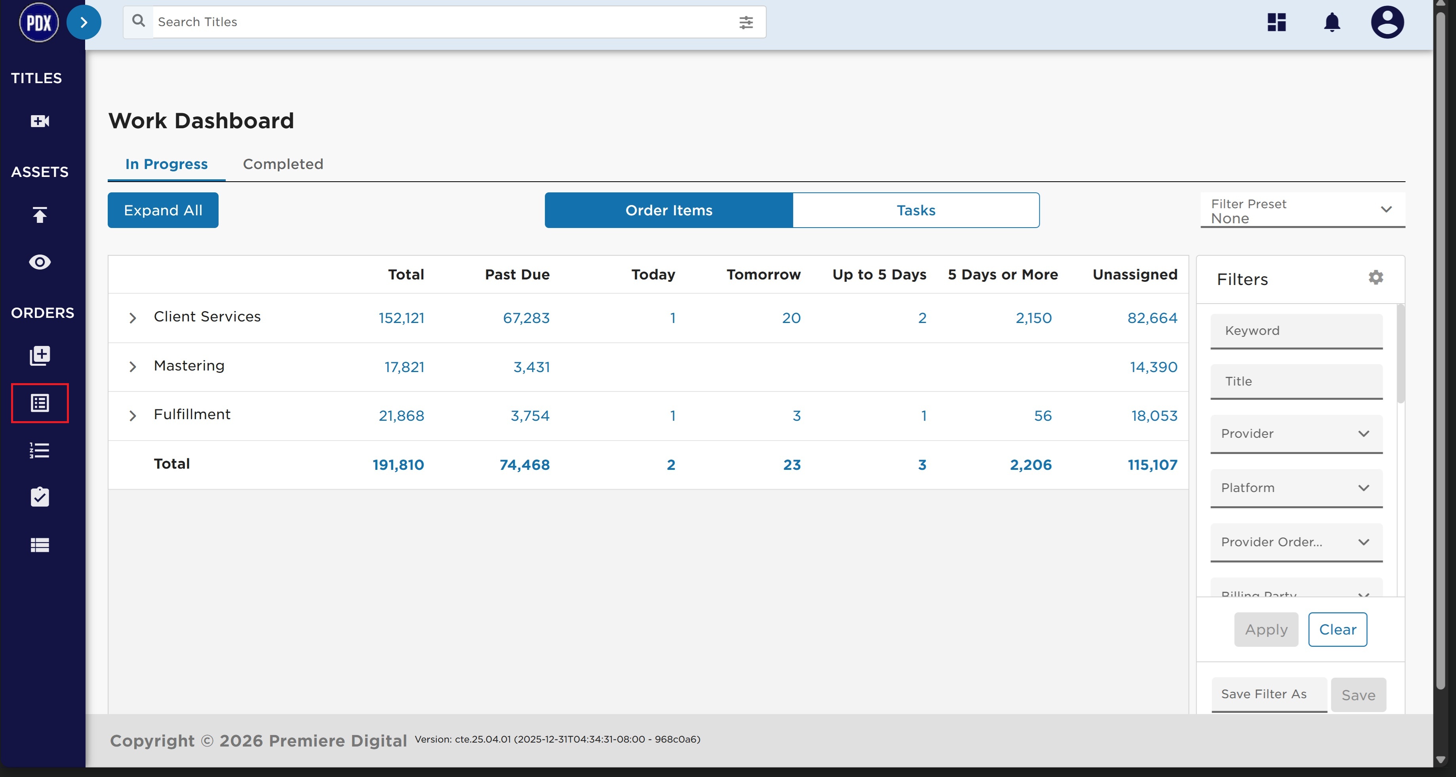The height and width of the screenshot is (777, 1456).
Task: Open total tomorrow count 23
Action: (x=792, y=465)
